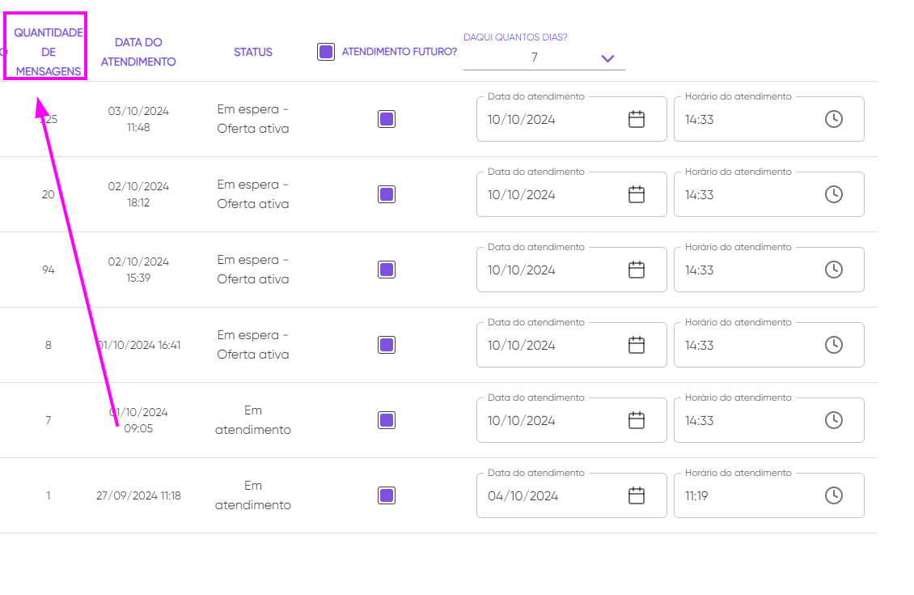Open calendar picker in the 03/10/2024 11:48 row
This screenshot has width=914, height=595.
636,119
